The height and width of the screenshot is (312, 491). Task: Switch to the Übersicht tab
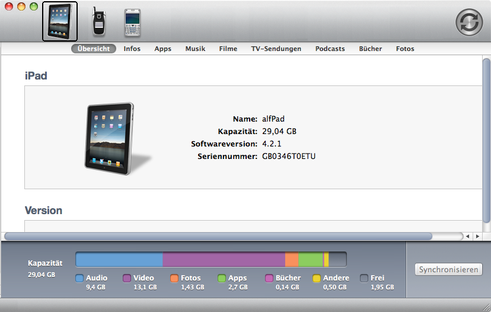94,49
